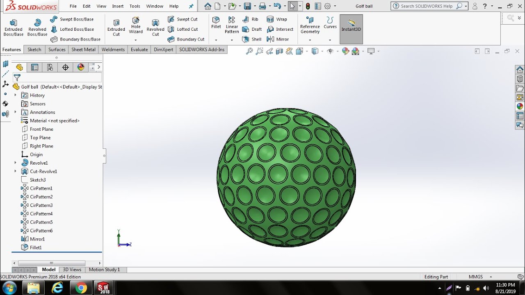This screenshot has width=525, height=295.
Task: Open Google Chrome from the taskbar
Action: 81,288
